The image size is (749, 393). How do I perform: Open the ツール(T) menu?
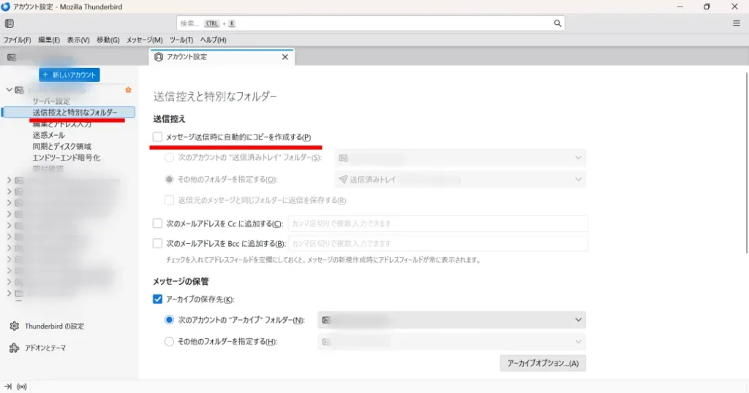coord(181,40)
